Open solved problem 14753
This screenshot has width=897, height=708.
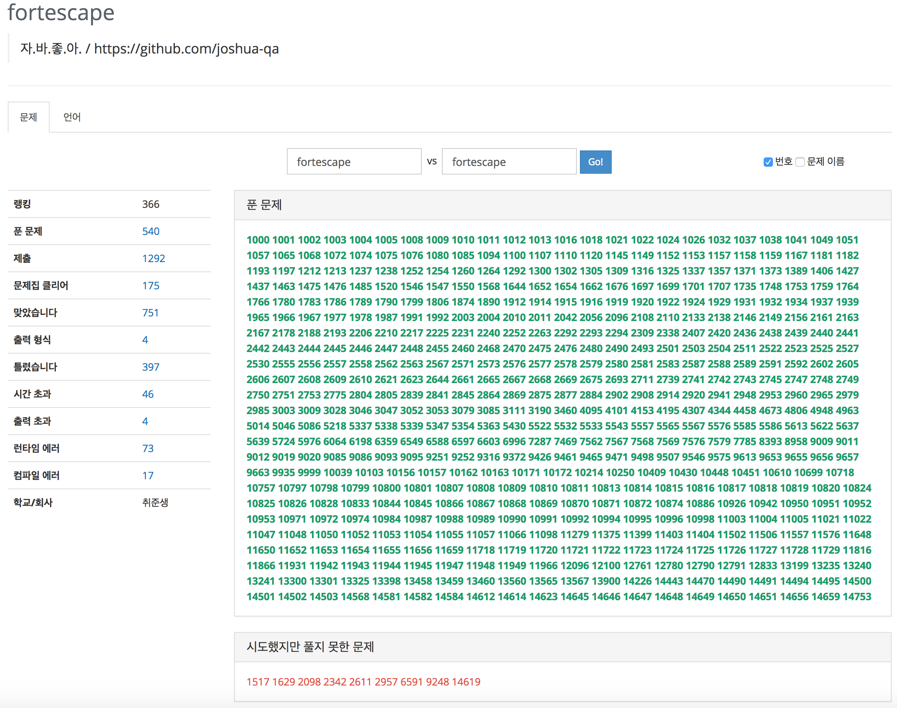pos(856,596)
